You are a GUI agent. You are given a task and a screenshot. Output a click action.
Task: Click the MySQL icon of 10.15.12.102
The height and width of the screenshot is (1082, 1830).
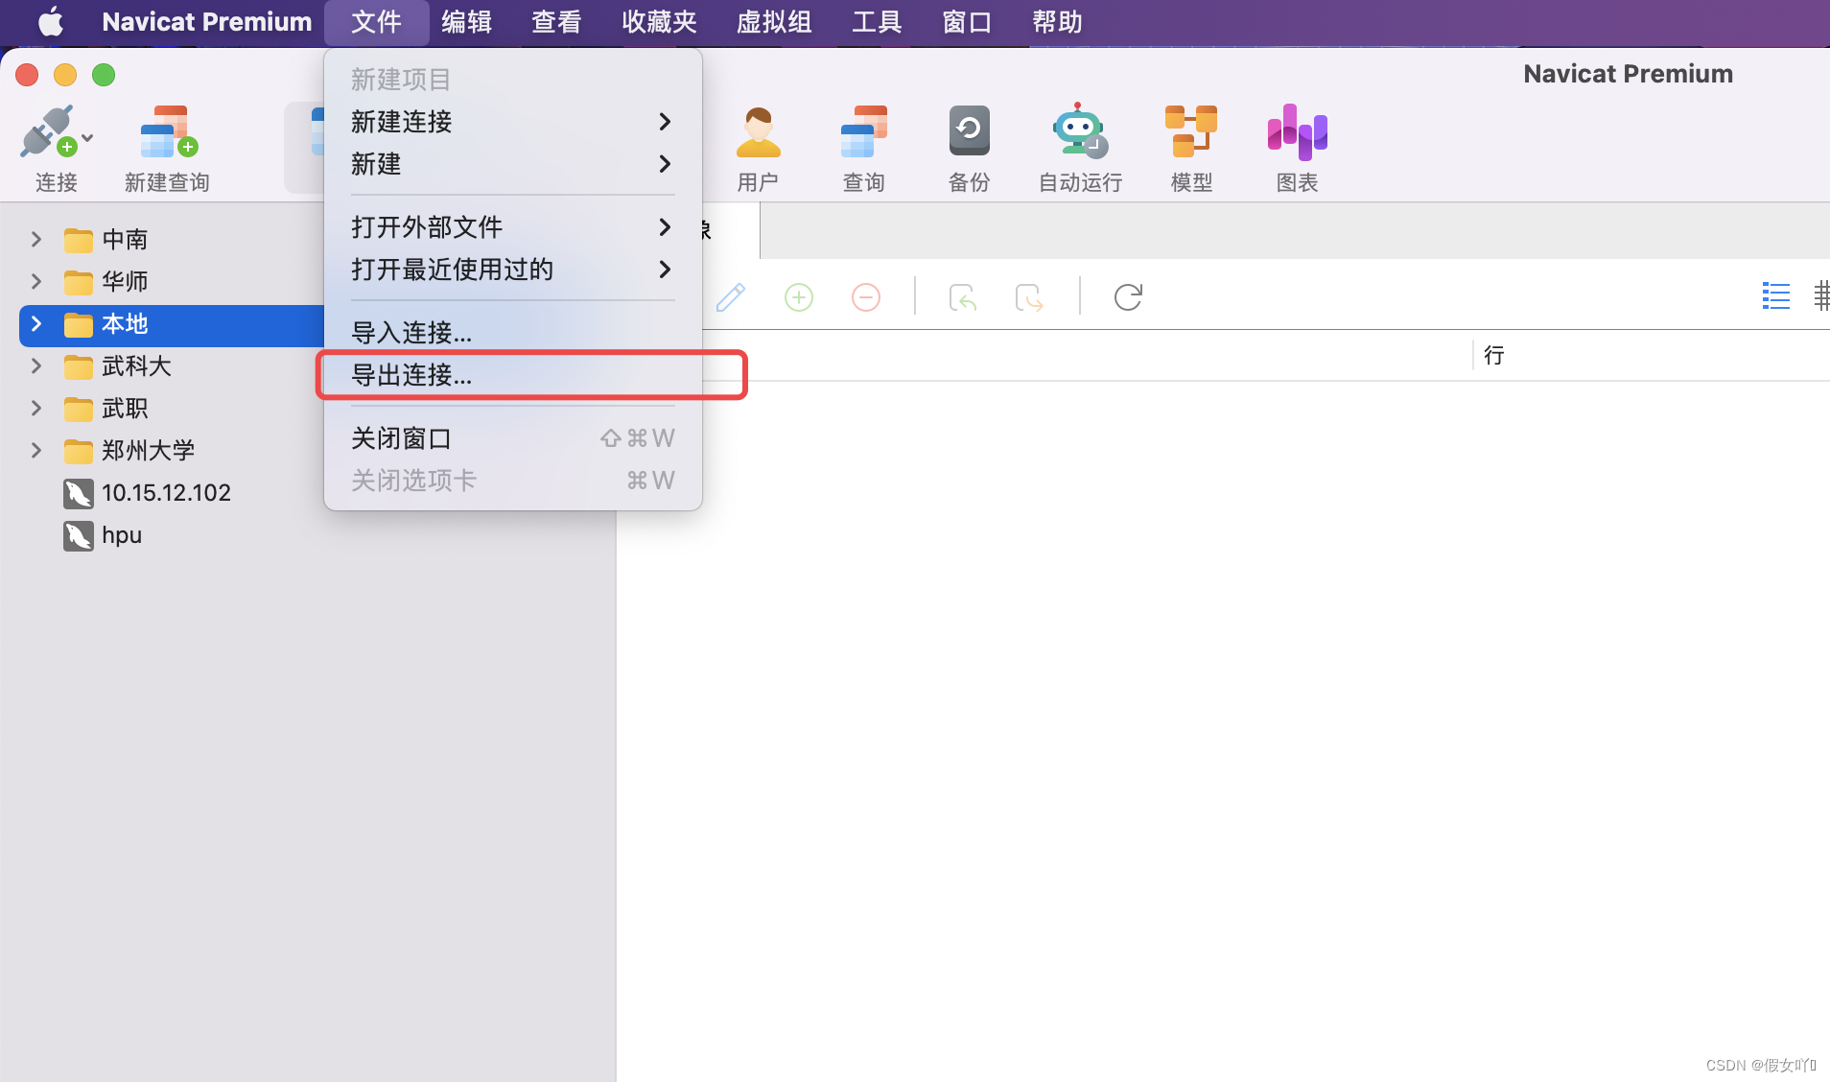coord(79,493)
